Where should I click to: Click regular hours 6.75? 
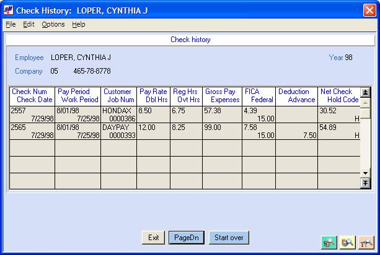(179, 111)
